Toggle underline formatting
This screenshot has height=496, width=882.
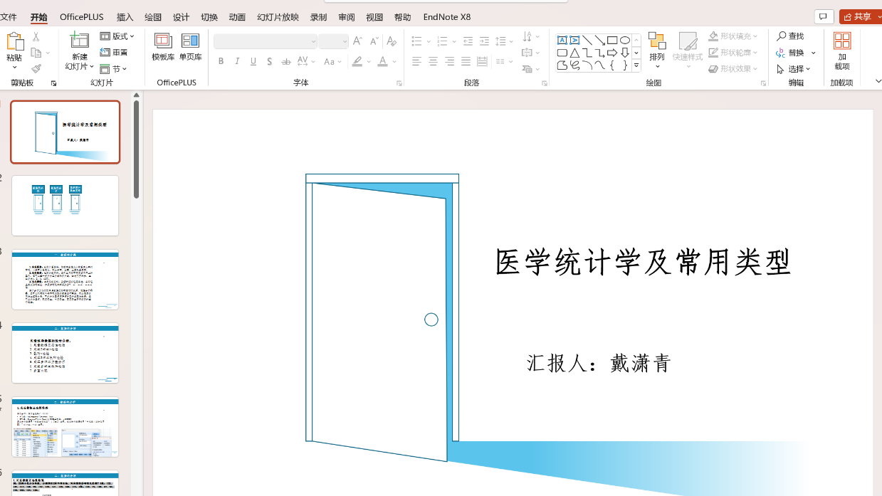pyautogui.click(x=253, y=62)
